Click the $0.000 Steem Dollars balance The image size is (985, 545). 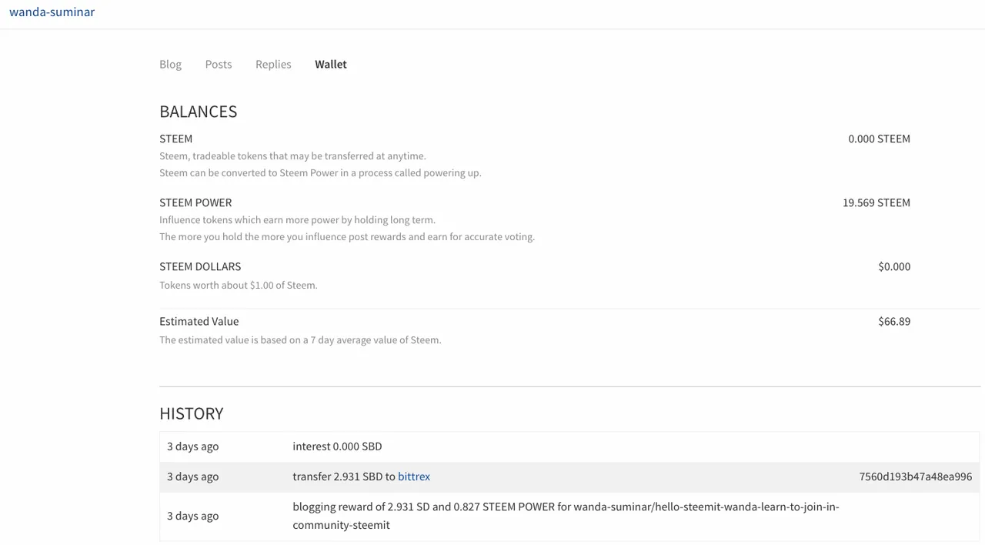[893, 266]
